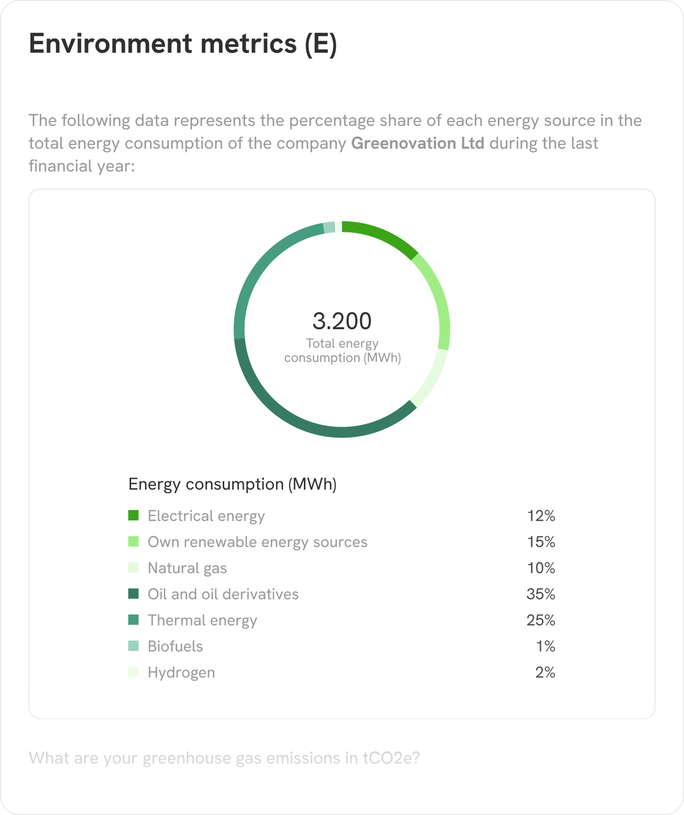Click the 35% value for oil

pos(541,594)
